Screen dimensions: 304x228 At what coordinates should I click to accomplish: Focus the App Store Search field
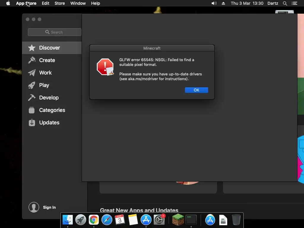(55, 32)
